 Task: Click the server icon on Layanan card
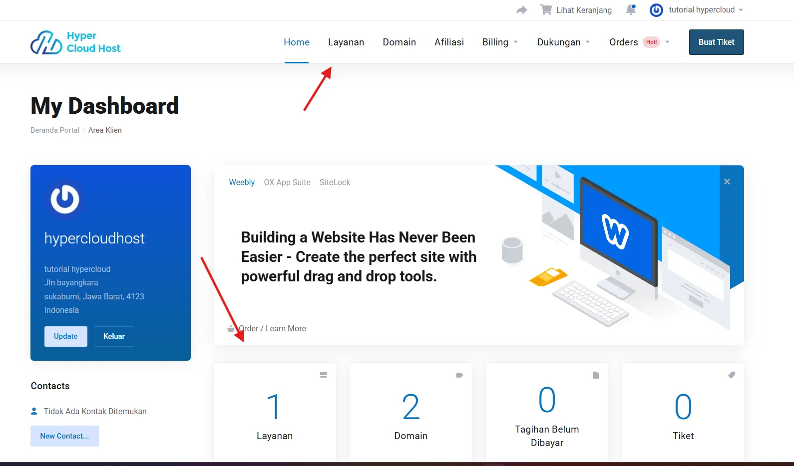click(x=324, y=375)
